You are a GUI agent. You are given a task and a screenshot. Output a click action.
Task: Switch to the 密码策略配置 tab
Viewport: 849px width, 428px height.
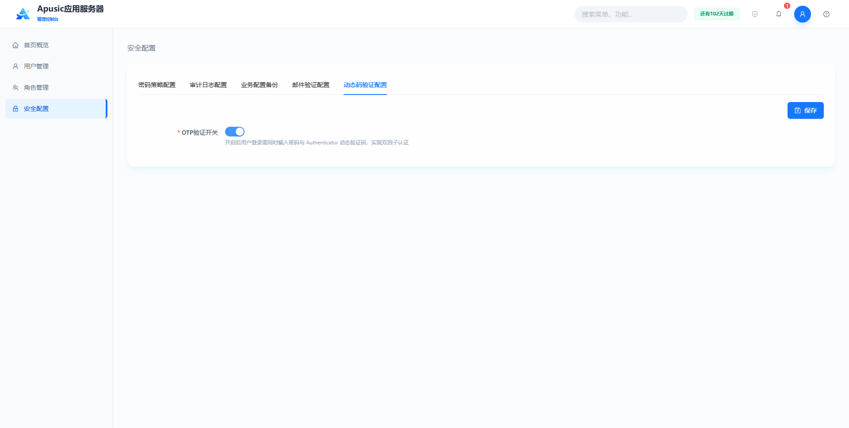tap(157, 85)
